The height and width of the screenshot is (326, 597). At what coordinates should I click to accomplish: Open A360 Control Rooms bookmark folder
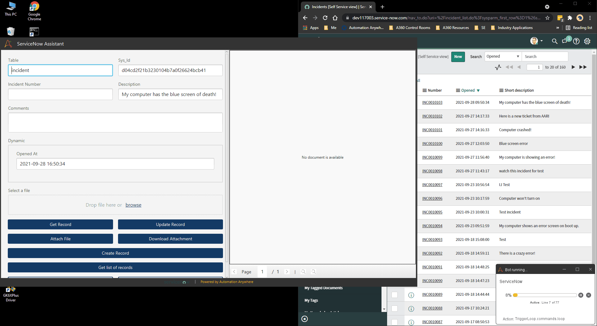click(410, 28)
